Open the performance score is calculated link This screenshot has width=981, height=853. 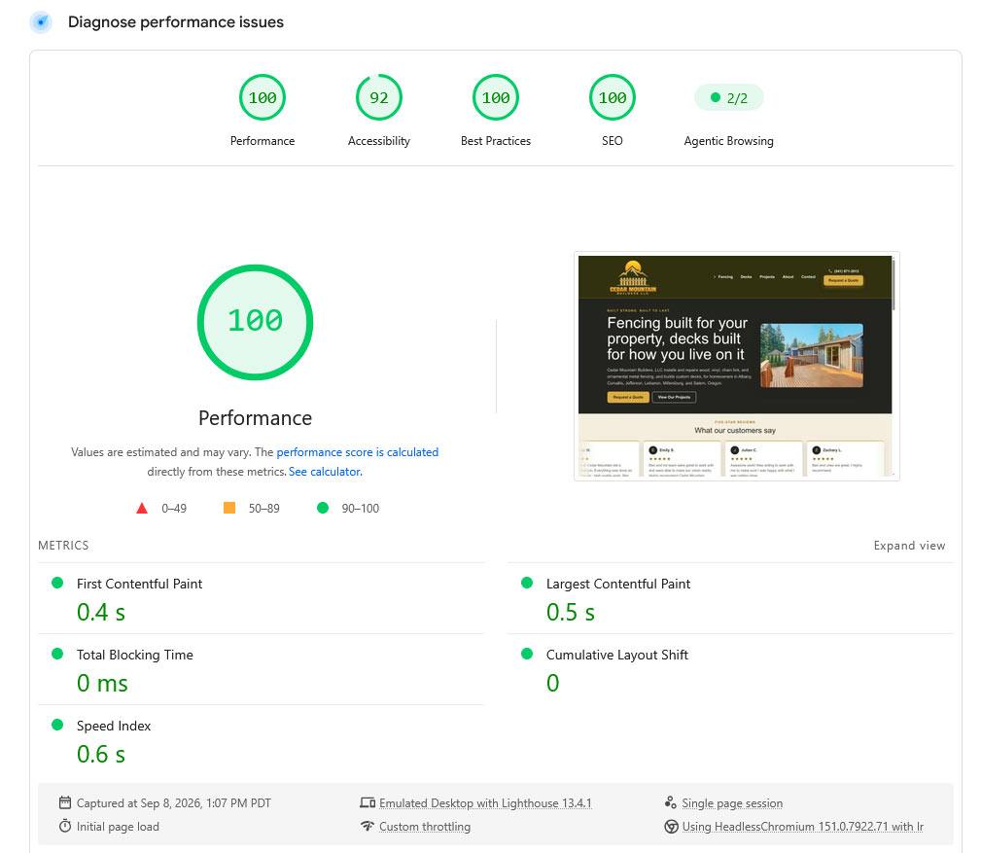point(357,452)
